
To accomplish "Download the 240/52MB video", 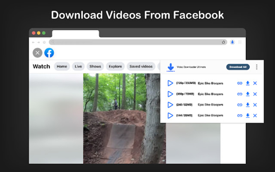I will coord(248,105).
